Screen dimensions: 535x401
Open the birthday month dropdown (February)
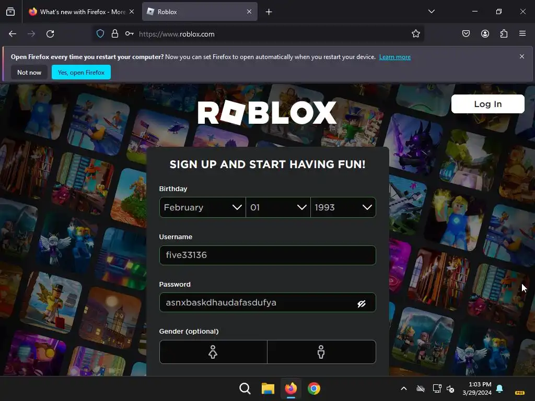(202, 207)
